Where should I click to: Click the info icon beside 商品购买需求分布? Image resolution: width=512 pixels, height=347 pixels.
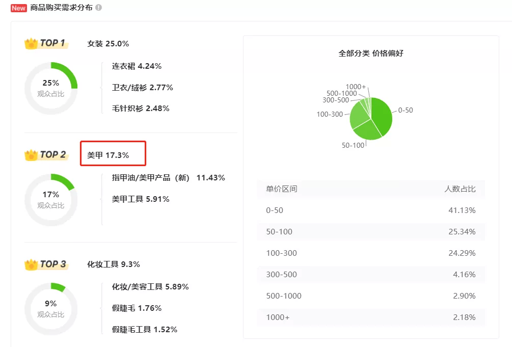(x=99, y=8)
